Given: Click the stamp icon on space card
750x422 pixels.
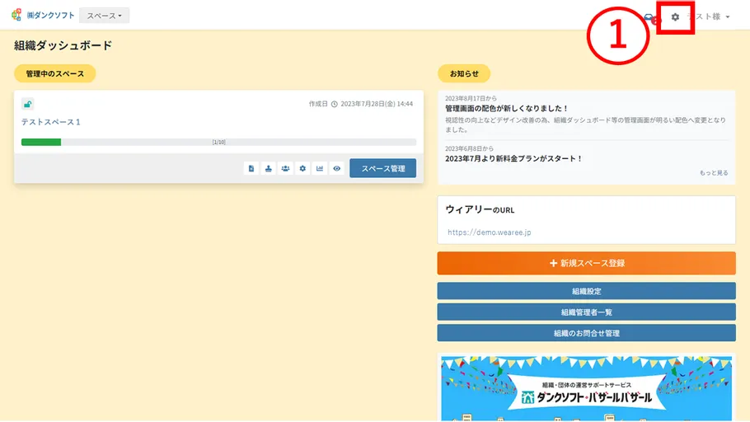Looking at the screenshot, I should coord(269,168).
